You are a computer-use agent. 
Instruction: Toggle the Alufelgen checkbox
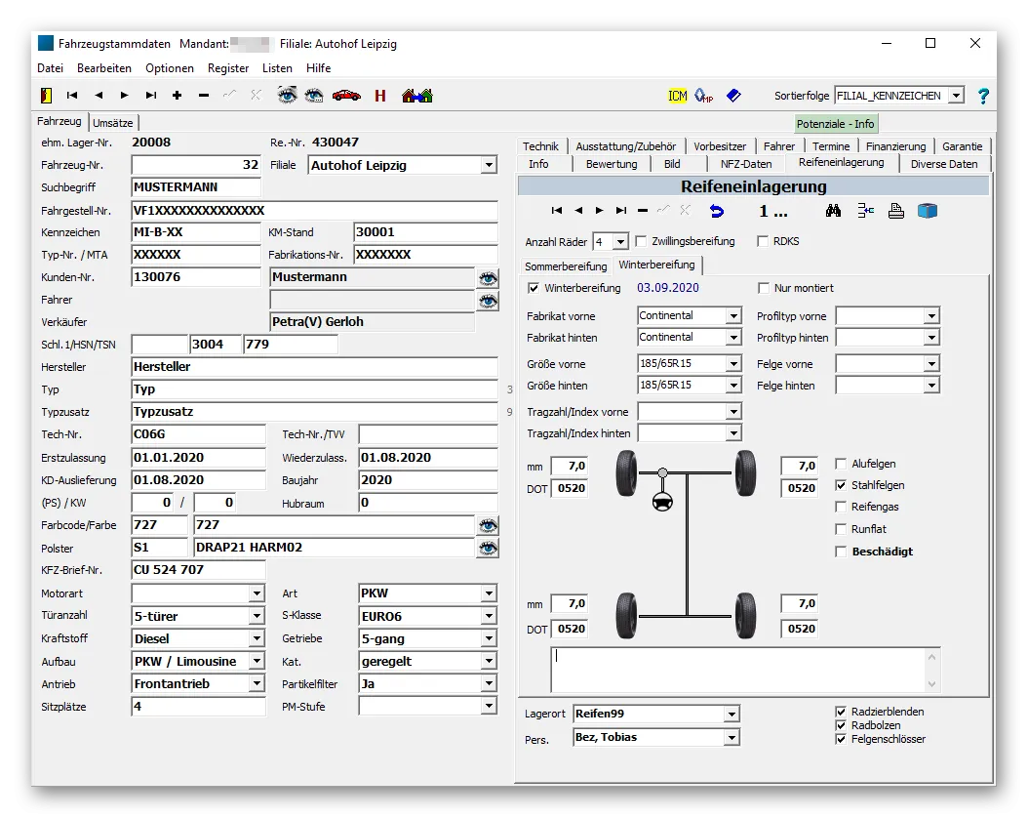[x=841, y=464]
